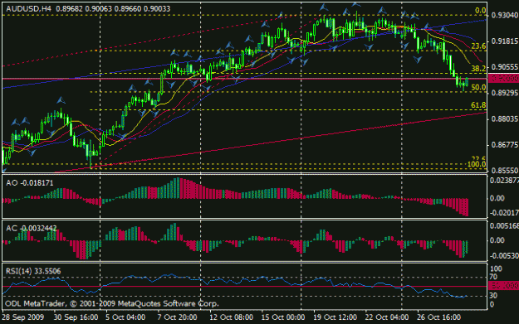Click the Fibonacci 61.8 level label
The height and width of the screenshot is (324, 519).
478,105
